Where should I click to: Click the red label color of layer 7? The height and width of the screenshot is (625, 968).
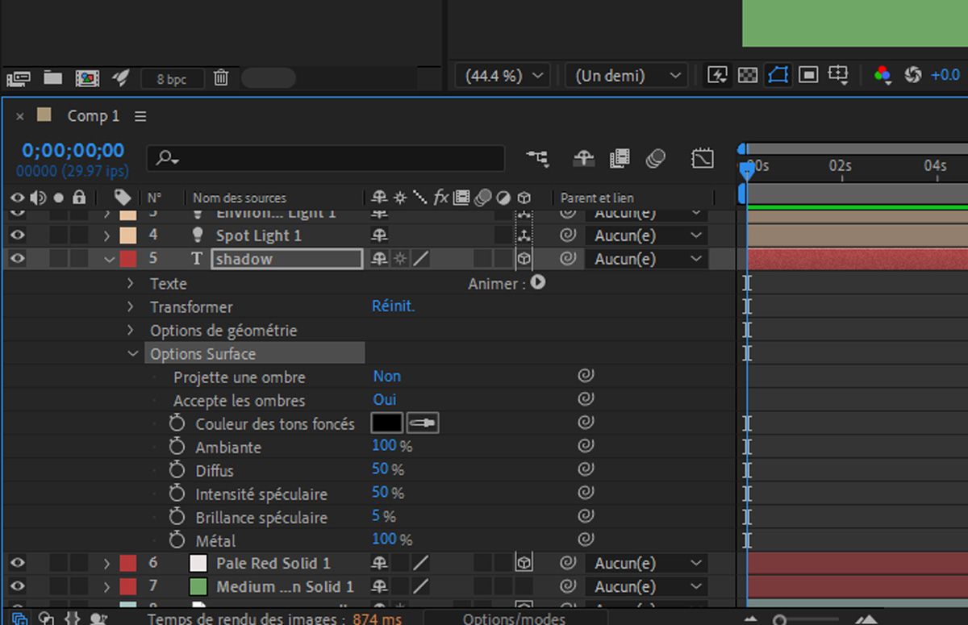127,586
